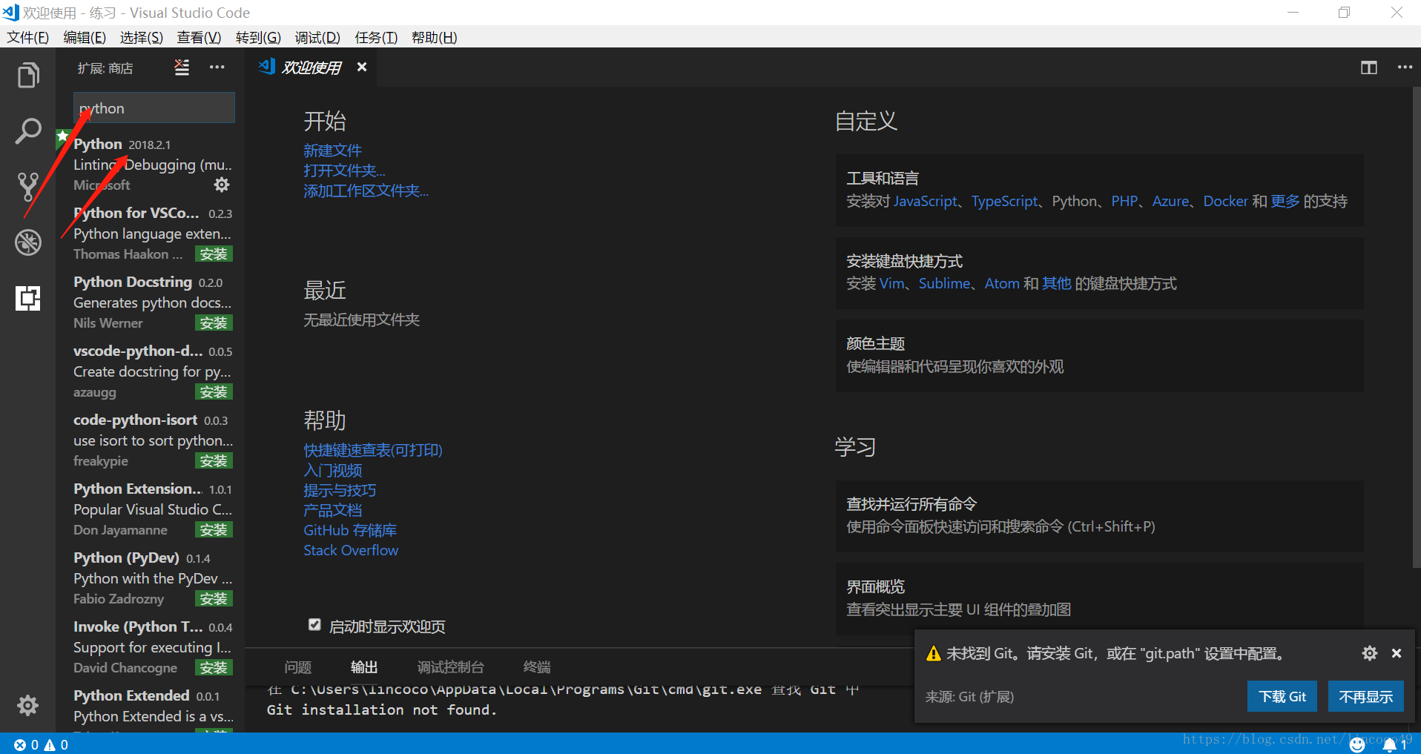This screenshot has height=754, width=1421.
Task: Open the Stack Overflow link
Action: coord(351,550)
